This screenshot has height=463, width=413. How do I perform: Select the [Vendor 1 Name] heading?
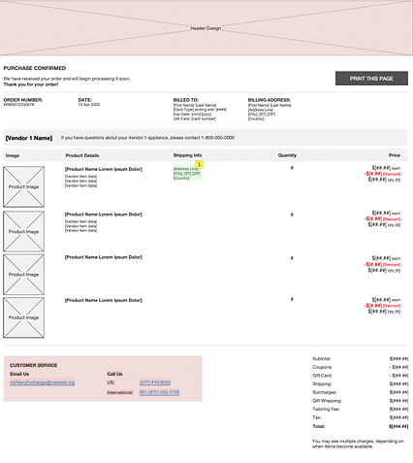[29, 138]
